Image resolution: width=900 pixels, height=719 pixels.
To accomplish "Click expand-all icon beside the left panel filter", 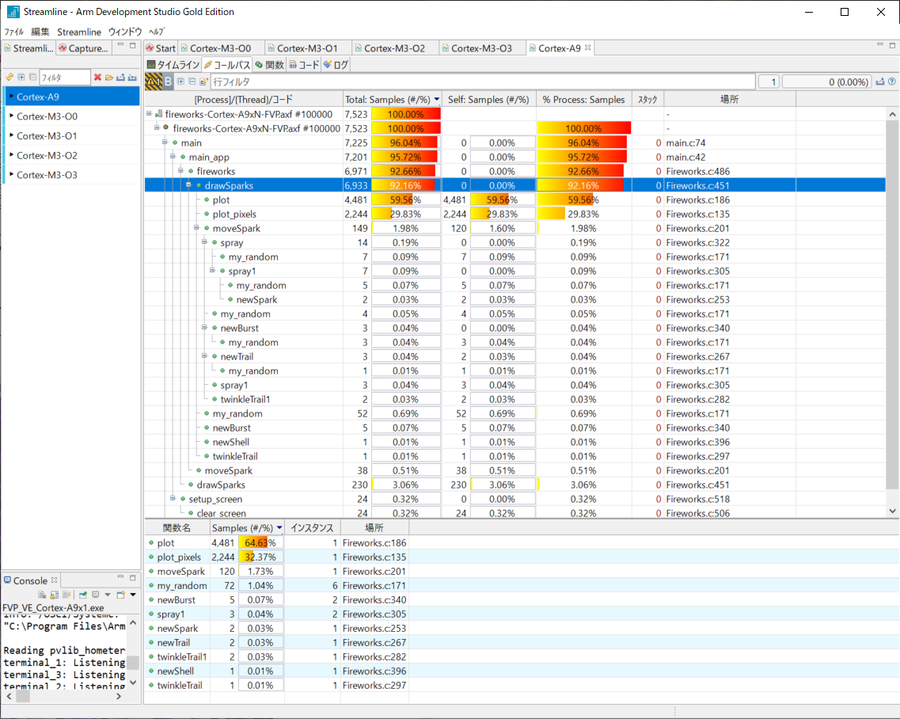I will pyautogui.click(x=21, y=77).
